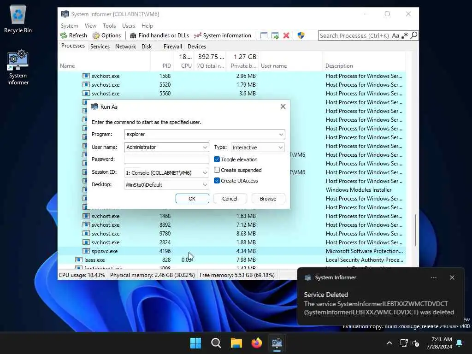
Task: Click Windows Modules Installer description
Action: tap(359, 190)
